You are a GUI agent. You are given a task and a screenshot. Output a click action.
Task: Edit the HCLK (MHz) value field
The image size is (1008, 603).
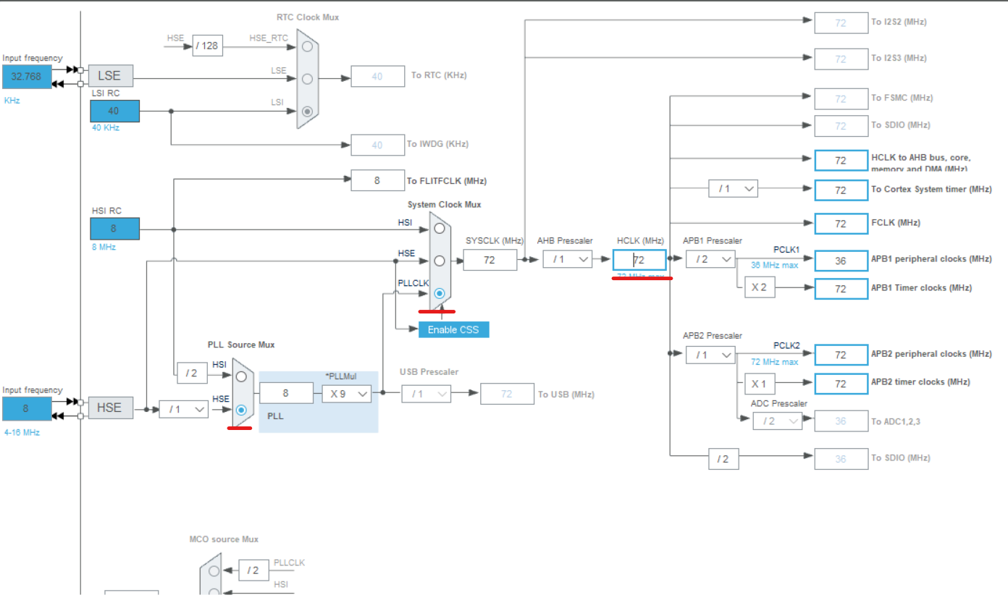pos(639,260)
